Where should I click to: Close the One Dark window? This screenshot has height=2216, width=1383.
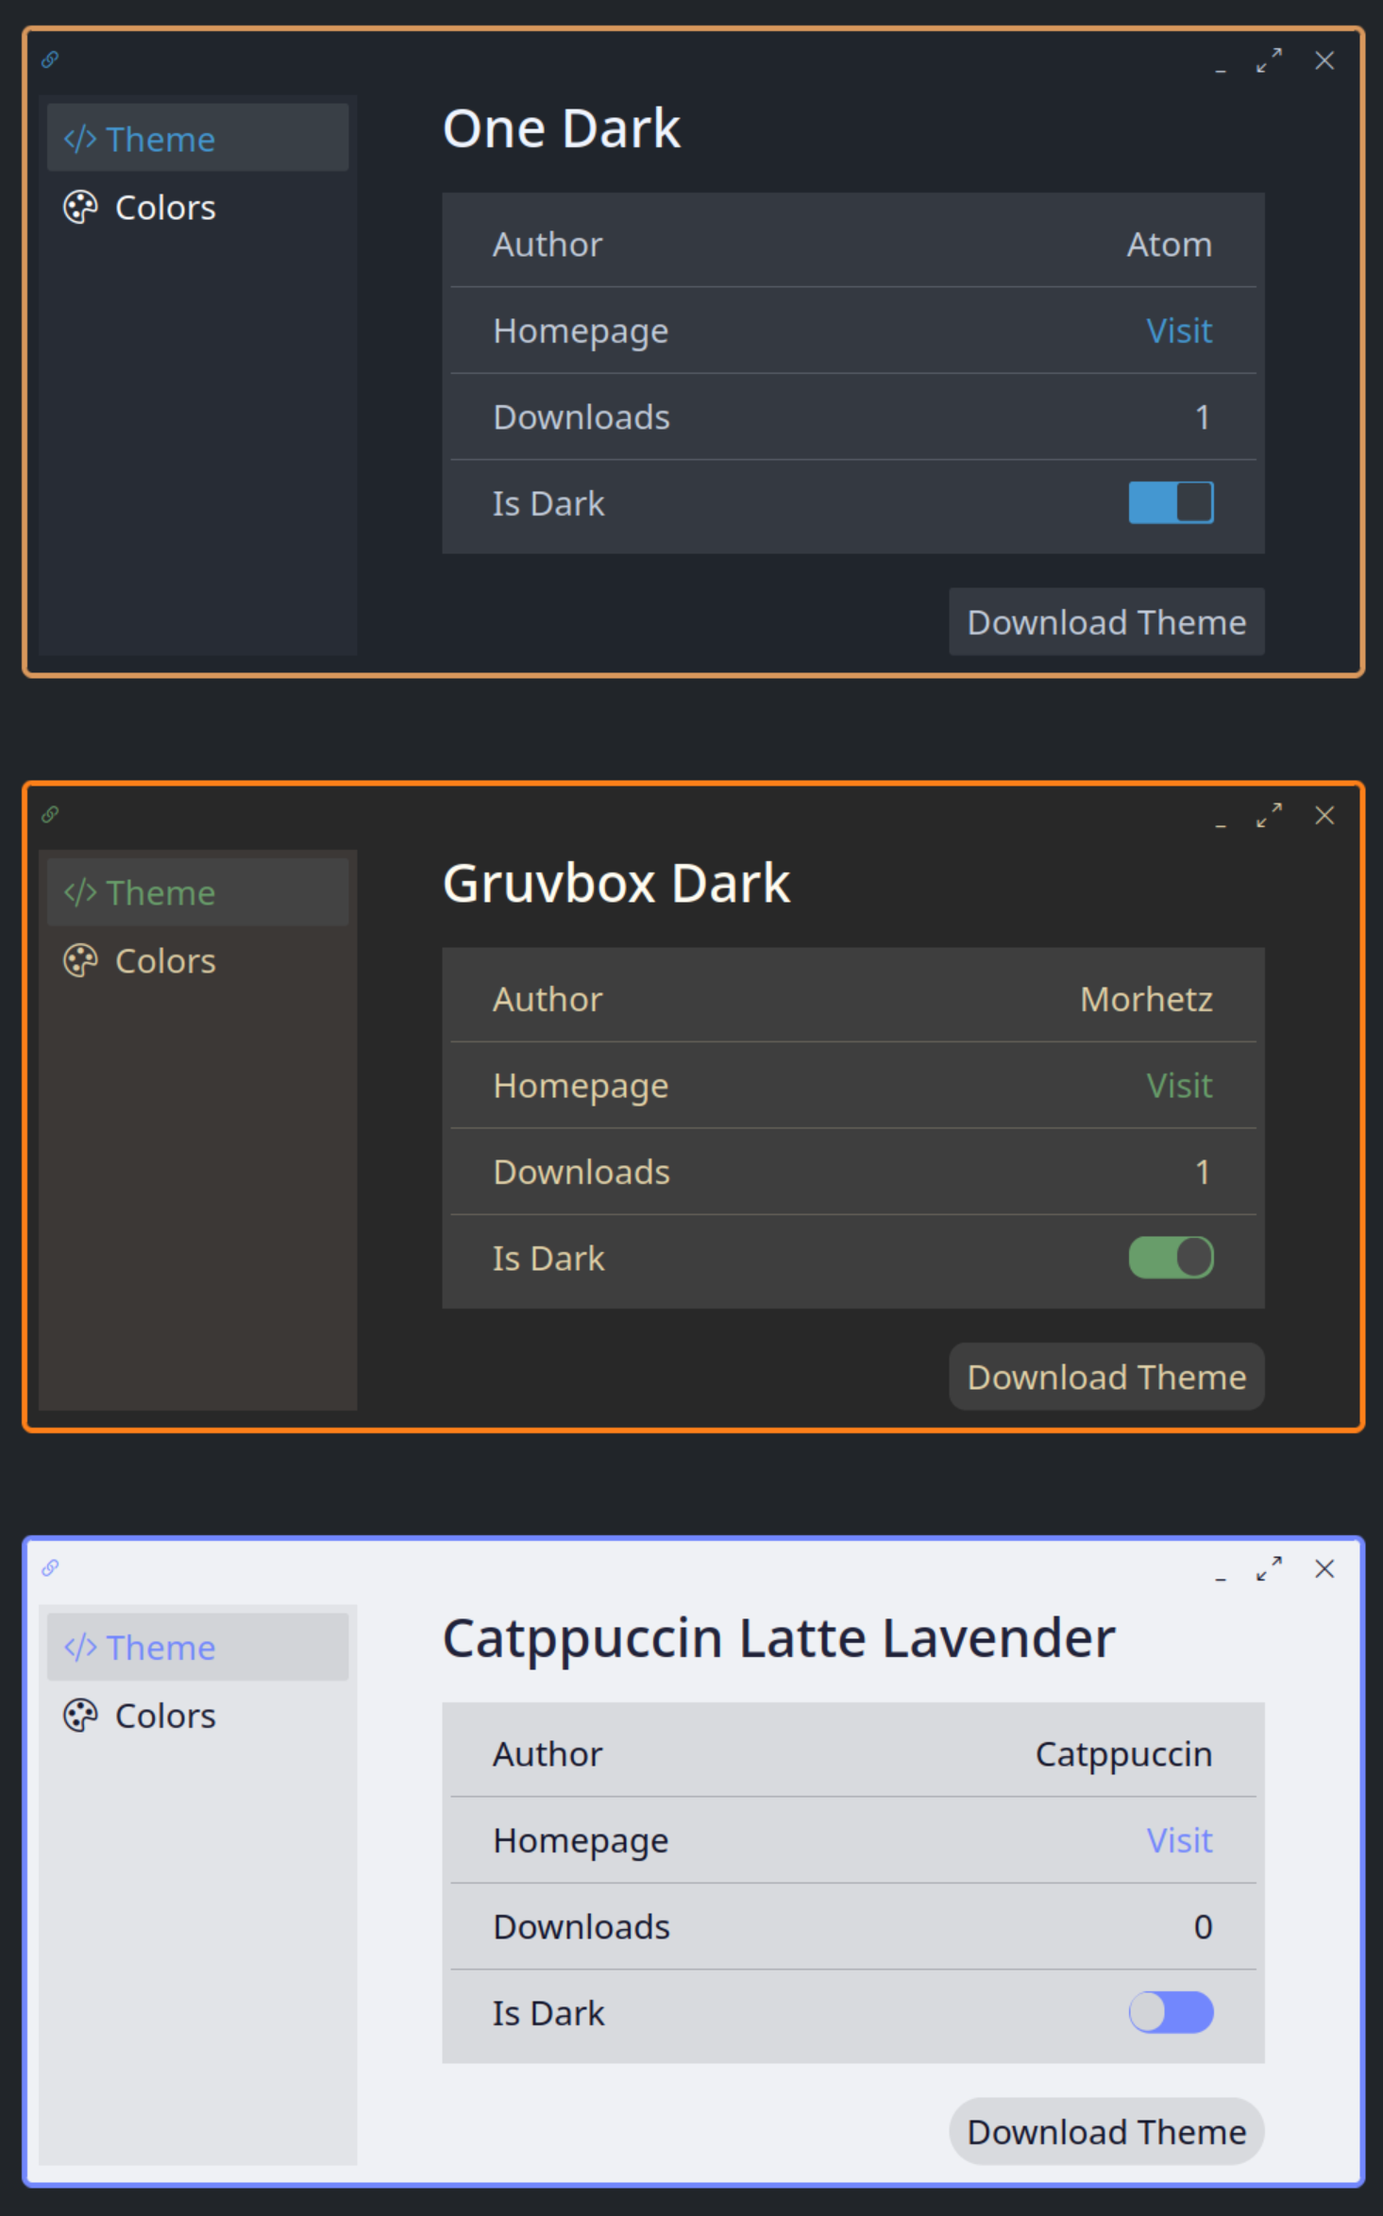pos(1324,60)
